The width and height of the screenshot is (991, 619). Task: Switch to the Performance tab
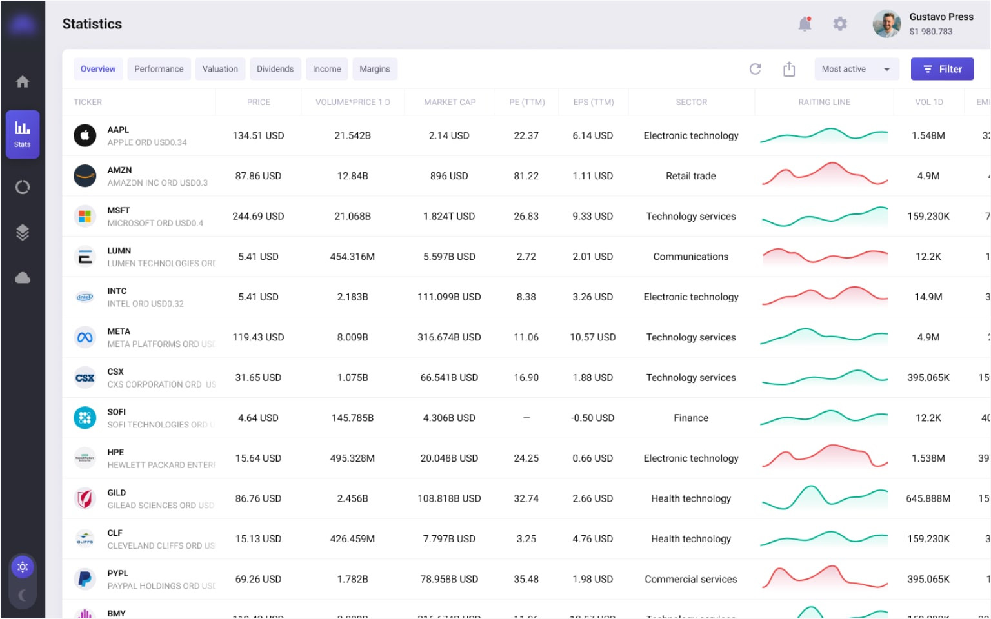(x=159, y=69)
